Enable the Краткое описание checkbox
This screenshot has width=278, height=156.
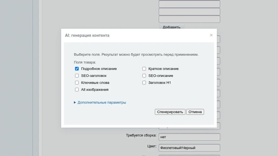(144, 69)
